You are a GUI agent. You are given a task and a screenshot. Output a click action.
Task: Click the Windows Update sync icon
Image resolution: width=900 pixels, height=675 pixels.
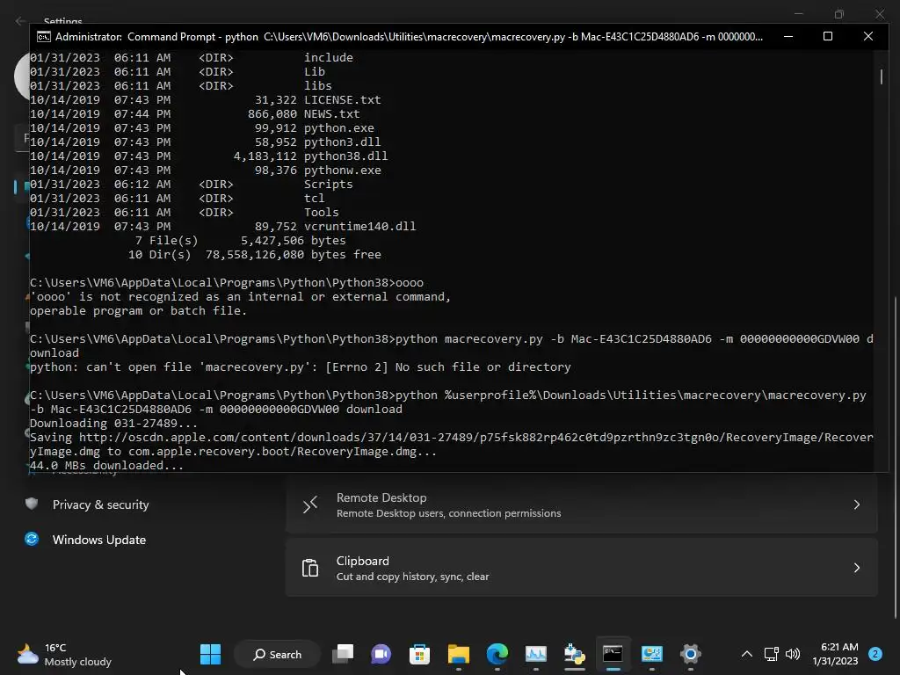(x=32, y=539)
